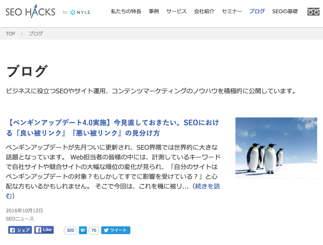Click the SEO HACKS logo

coord(30,11)
